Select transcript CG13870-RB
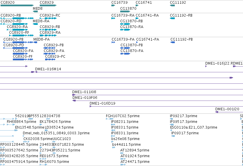Screen dimensions: 243x166 tap(131, 21)
